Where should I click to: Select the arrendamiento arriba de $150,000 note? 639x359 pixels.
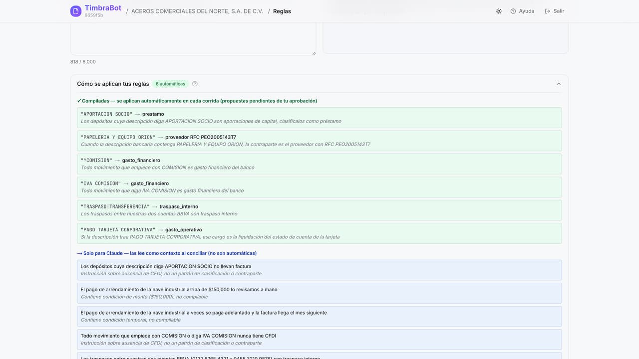(319, 293)
